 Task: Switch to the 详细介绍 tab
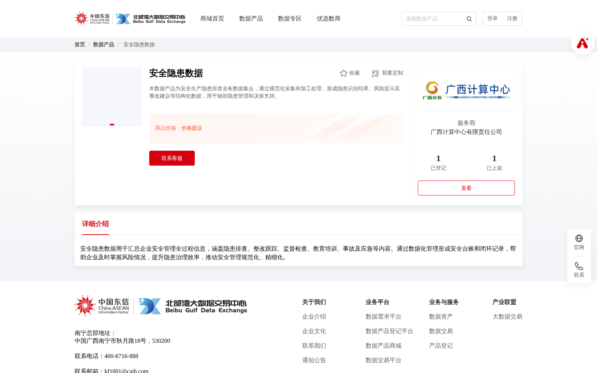coord(96,224)
